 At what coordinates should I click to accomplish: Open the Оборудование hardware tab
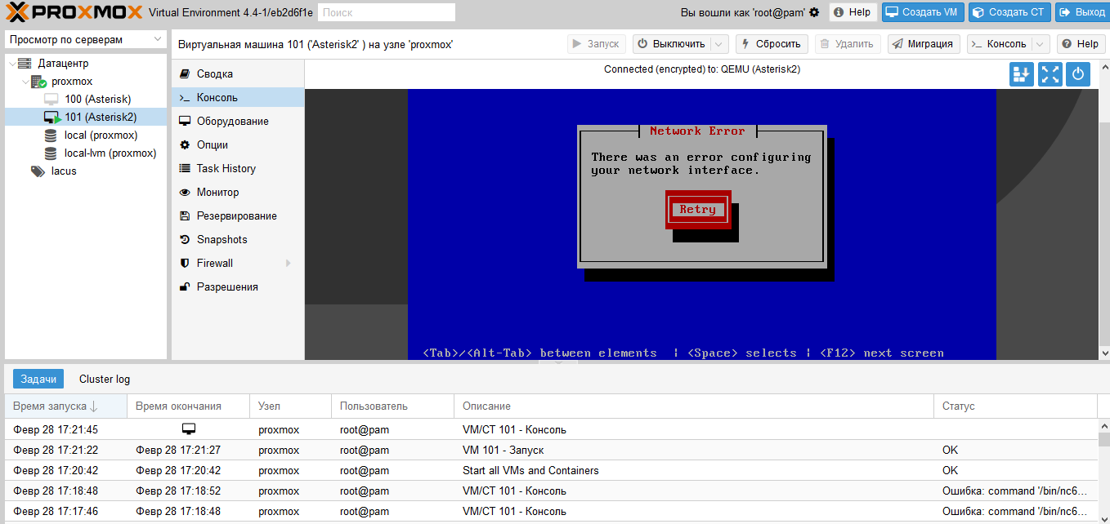click(237, 121)
